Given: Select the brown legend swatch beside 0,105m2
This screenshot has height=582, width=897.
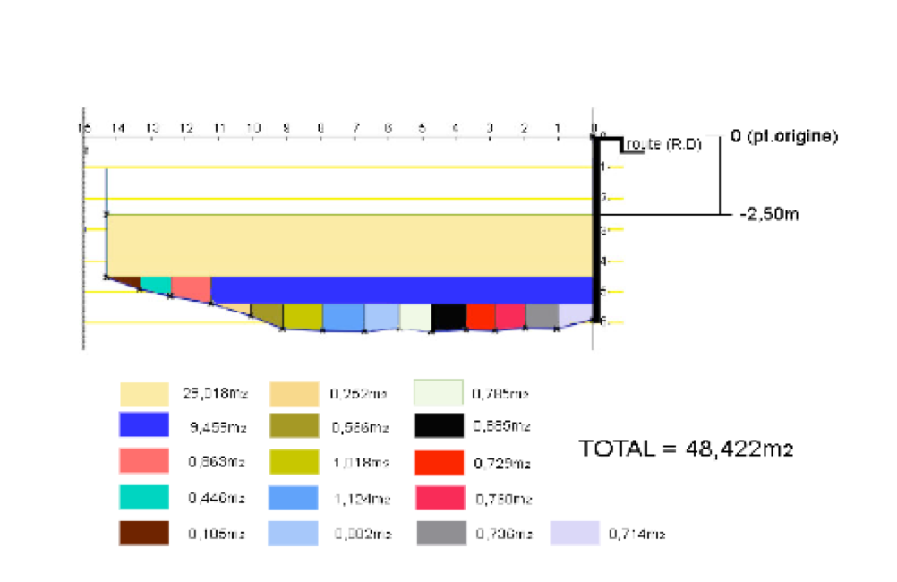Looking at the screenshot, I should pos(143,533).
